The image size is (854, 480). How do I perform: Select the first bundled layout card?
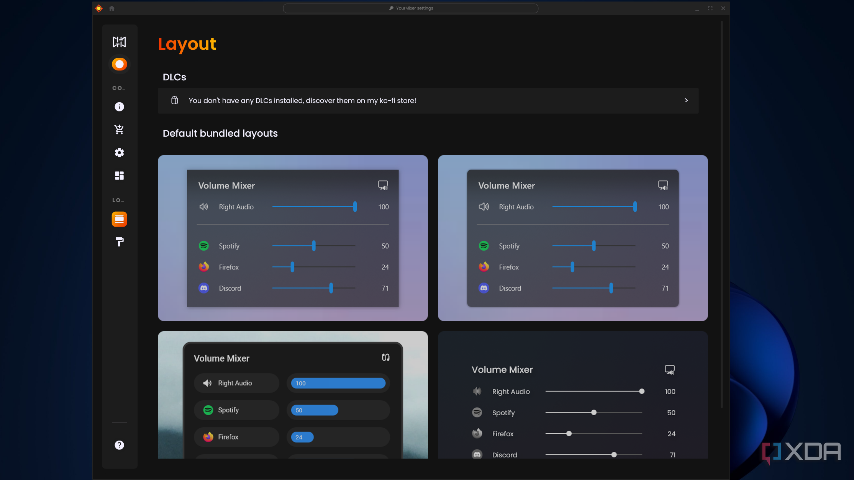pos(293,238)
